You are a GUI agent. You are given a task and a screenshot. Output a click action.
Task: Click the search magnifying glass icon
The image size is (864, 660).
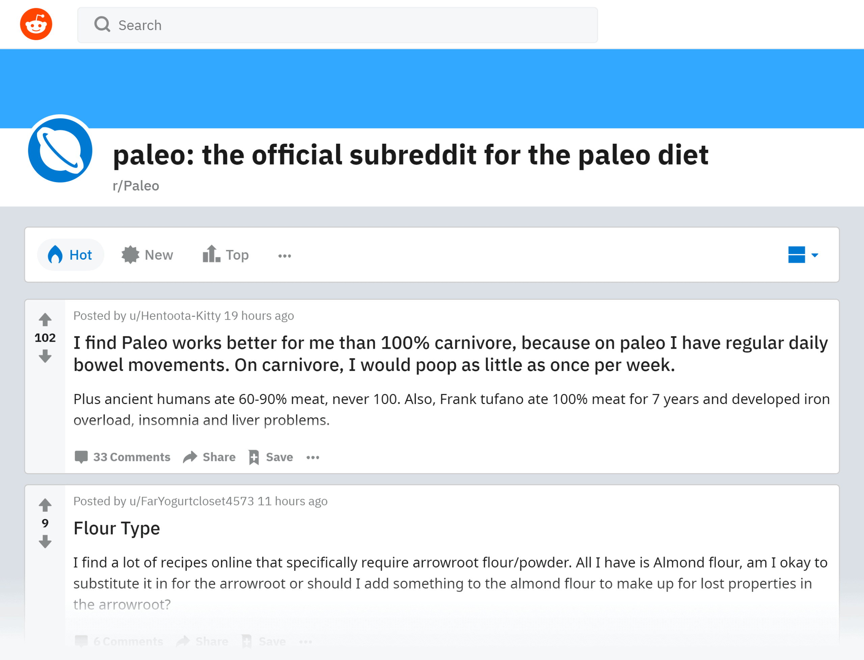click(x=102, y=24)
